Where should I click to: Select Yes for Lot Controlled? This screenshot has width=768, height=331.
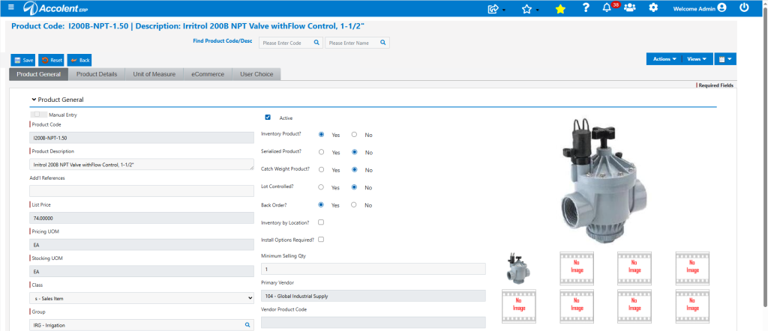[321, 187]
